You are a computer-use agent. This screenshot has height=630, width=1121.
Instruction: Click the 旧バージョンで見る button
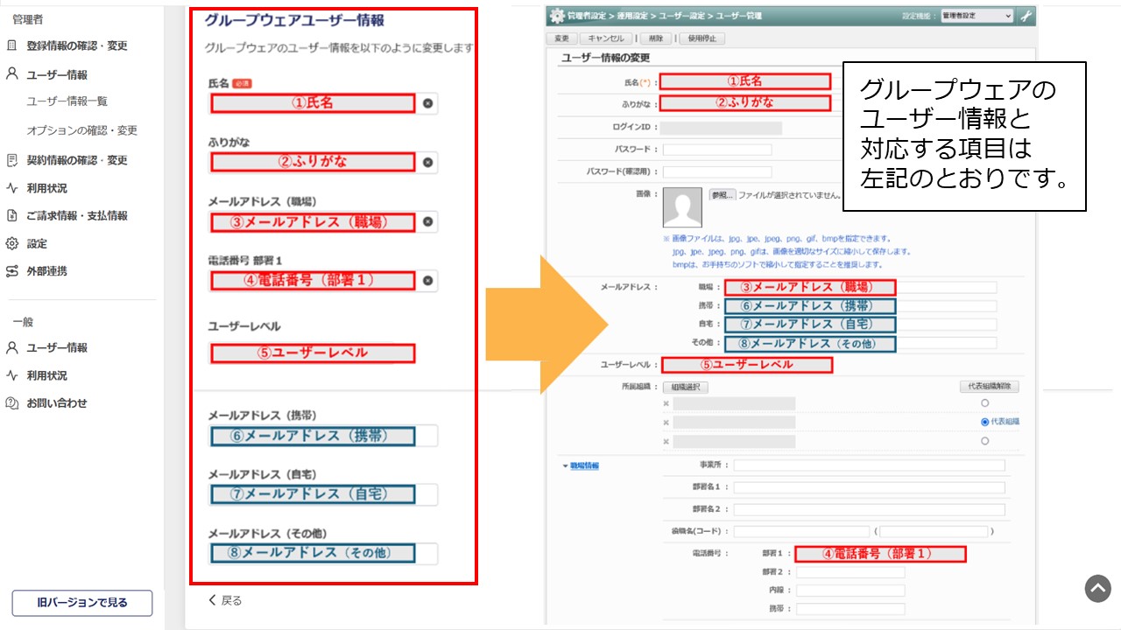click(x=81, y=603)
